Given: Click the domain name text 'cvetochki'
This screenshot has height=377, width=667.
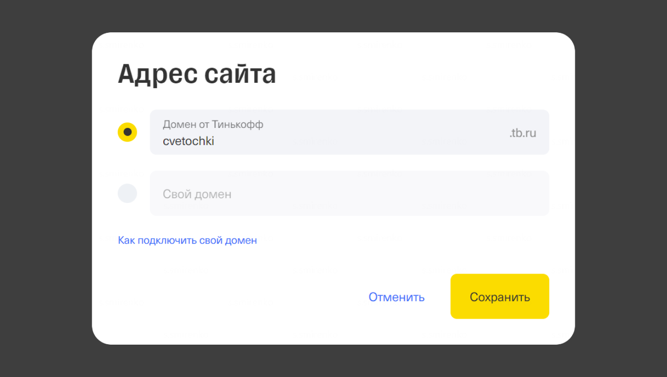Looking at the screenshot, I should [188, 141].
